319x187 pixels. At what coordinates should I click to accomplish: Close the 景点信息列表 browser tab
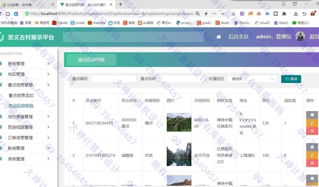click(x=111, y=4)
